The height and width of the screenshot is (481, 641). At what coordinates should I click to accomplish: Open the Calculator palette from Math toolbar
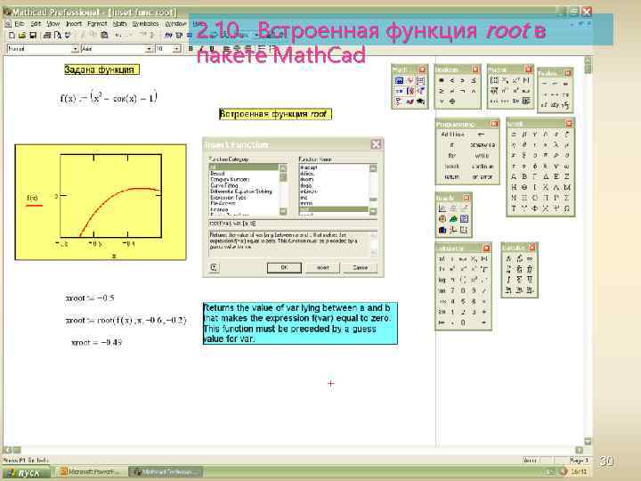[400, 80]
